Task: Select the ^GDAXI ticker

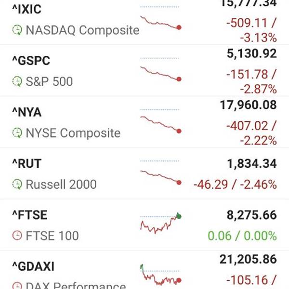Action: coord(33,266)
